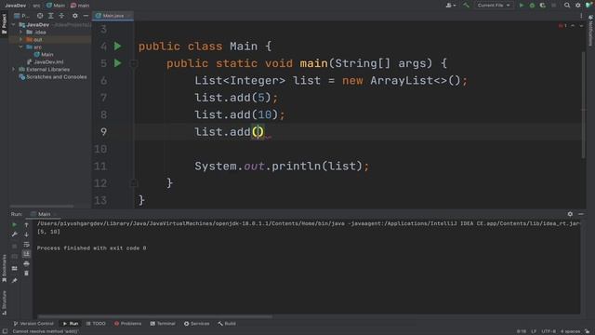Expand the .idea folder

pos(21,33)
